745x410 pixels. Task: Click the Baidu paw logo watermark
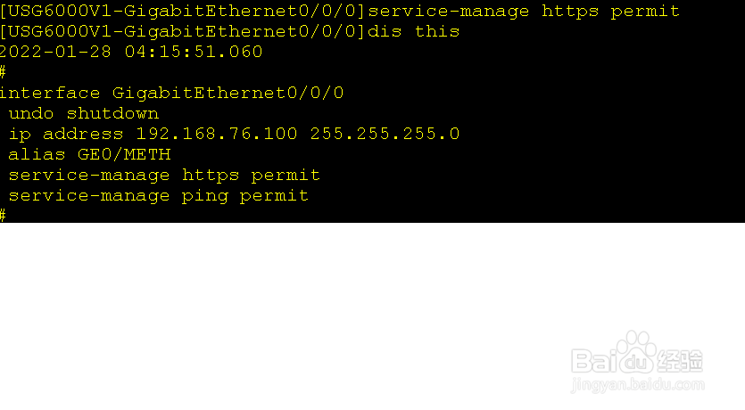637,353
